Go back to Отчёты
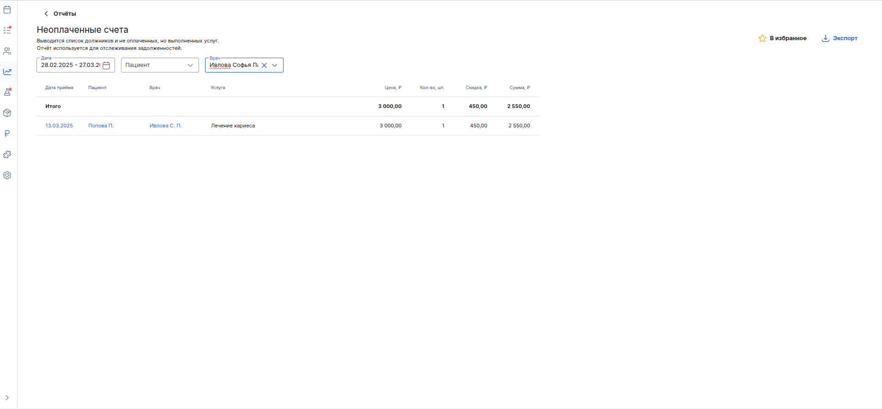The width and height of the screenshot is (882, 409). point(60,14)
